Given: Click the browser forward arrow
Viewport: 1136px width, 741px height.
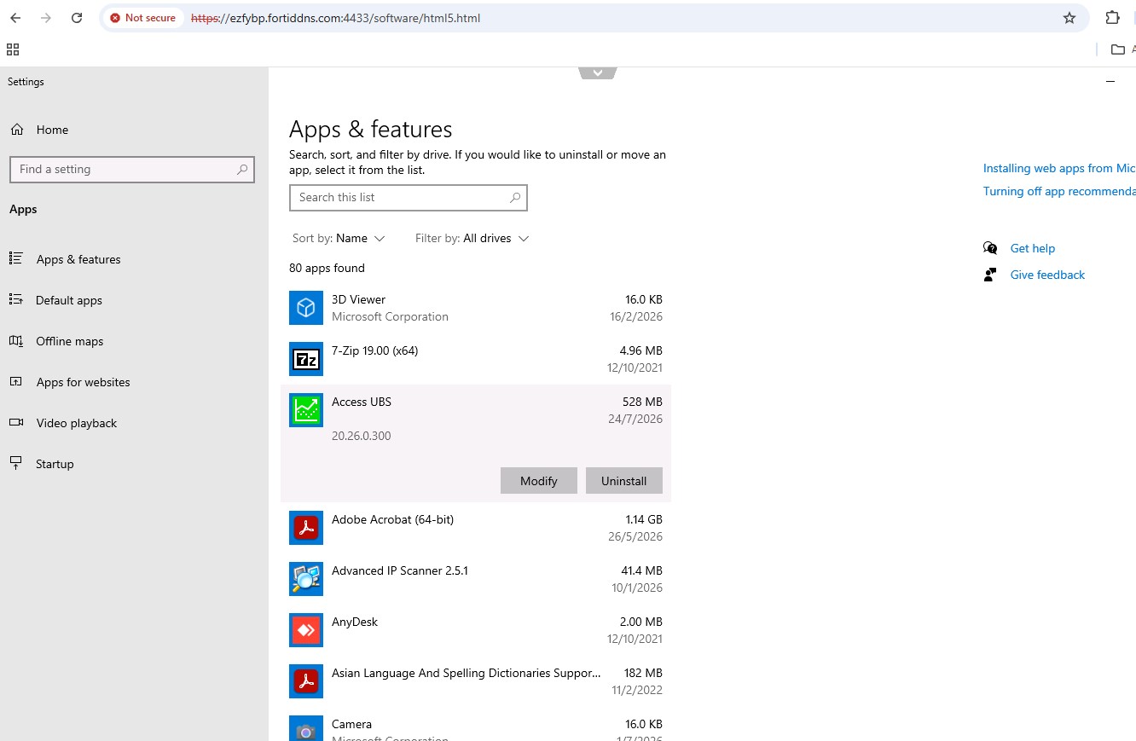Looking at the screenshot, I should pyautogui.click(x=46, y=18).
